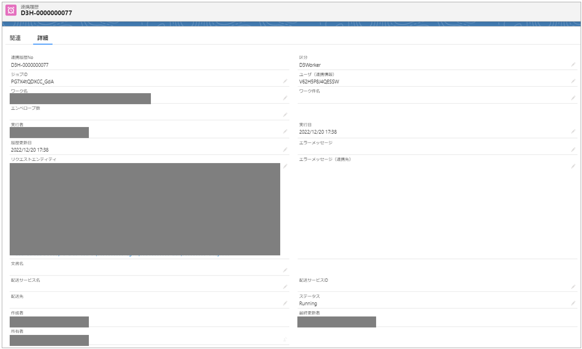Edit the 配送サービスID field pencil icon
This screenshot has width=582, height=349.
573,287
